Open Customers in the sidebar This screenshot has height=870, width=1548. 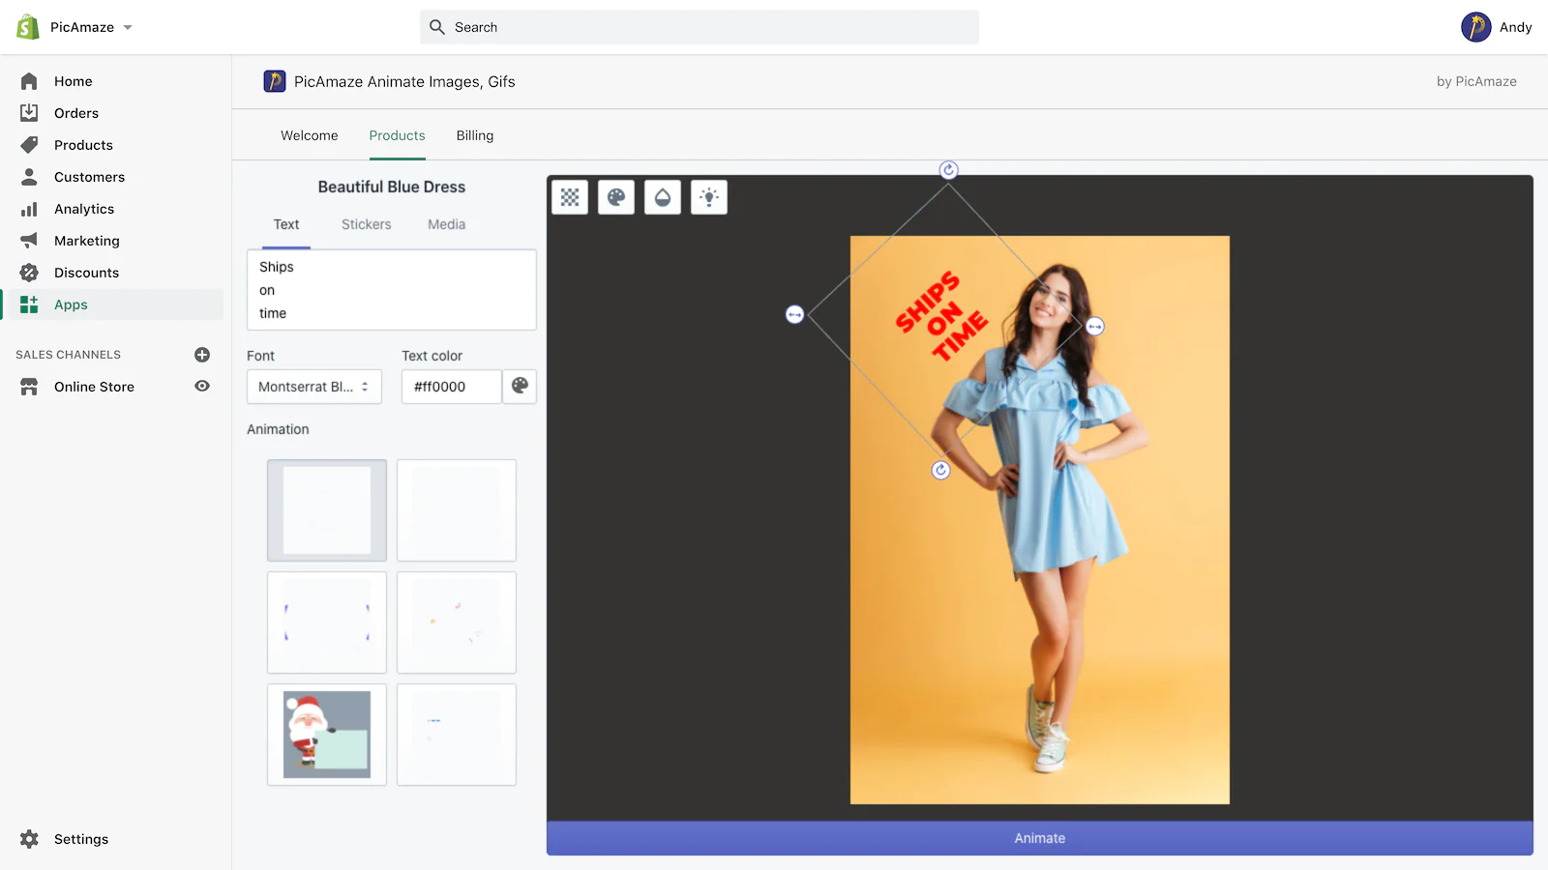tap(89, 177)
